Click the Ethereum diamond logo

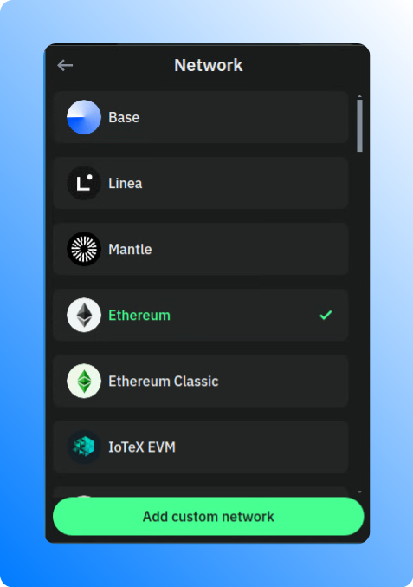click(x=84, y=315)
